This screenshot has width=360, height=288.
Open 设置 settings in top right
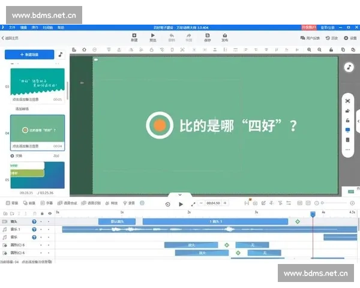click(350, 38)
